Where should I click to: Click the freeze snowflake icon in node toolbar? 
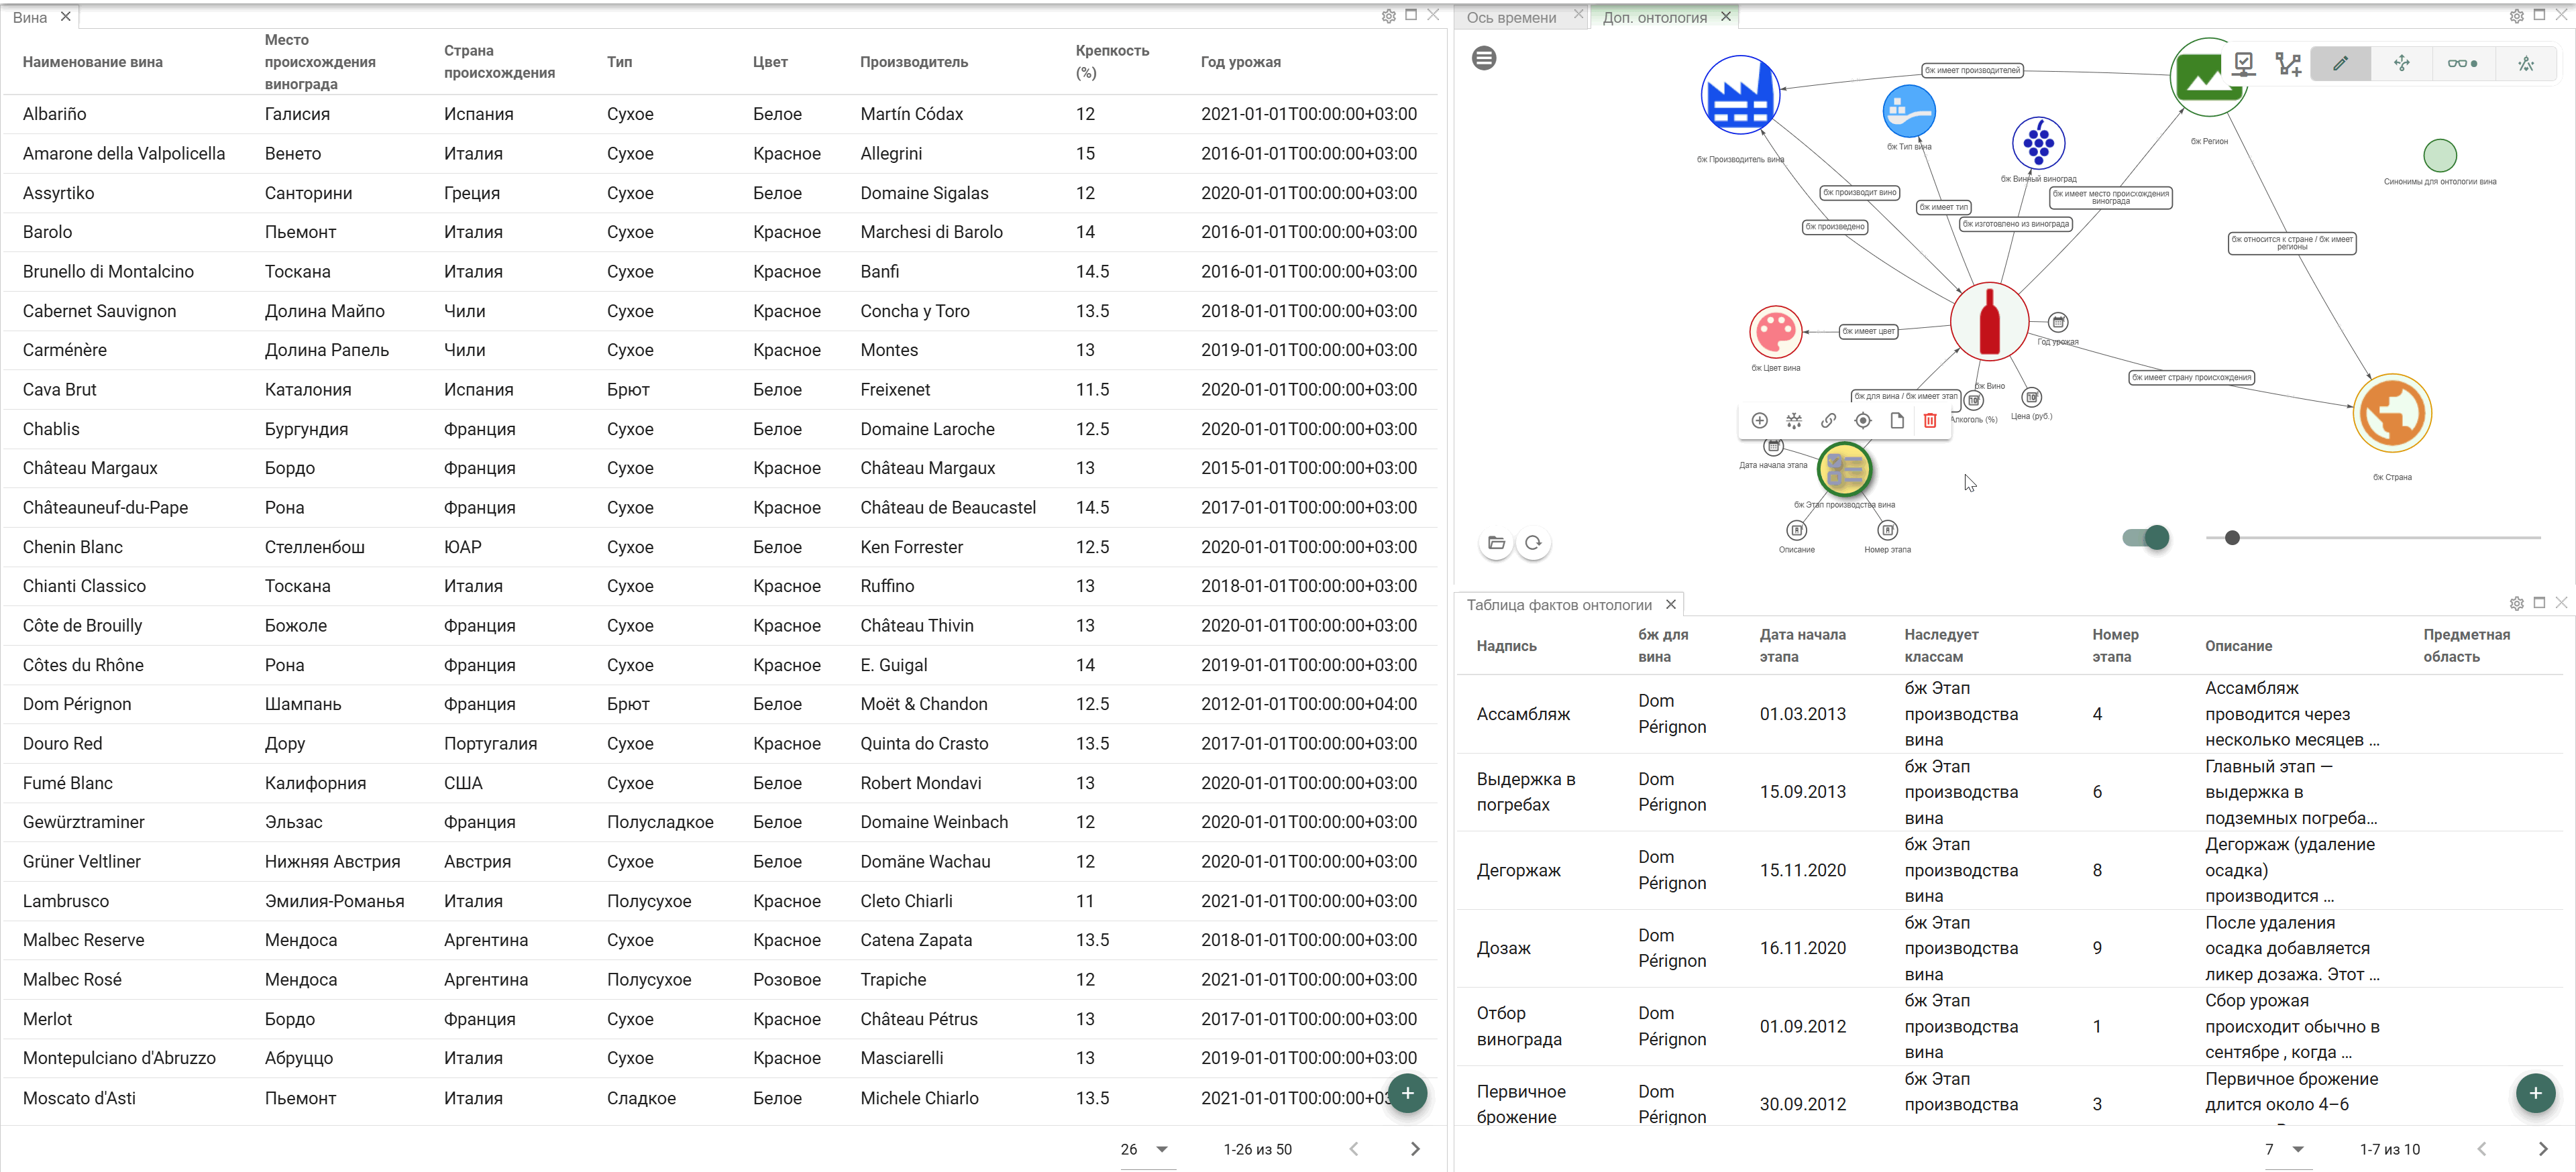[x=1794, y=420]
